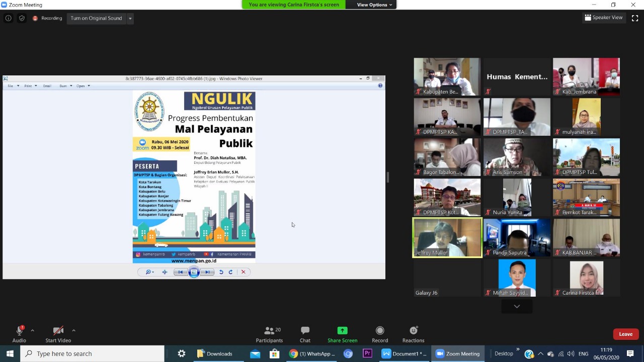644x362 pixels.
Task: Turn on camera with Start Video
Action: tap(58, 334)
